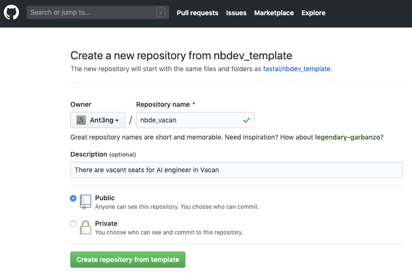Screen dimensions: 412x279
Task: Open the fastai/nbdev_template link
Action: [x=297, y=69]
